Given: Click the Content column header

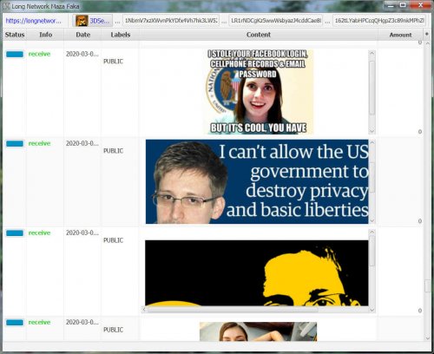Looking at the screenshot, I should coord(259,35).
